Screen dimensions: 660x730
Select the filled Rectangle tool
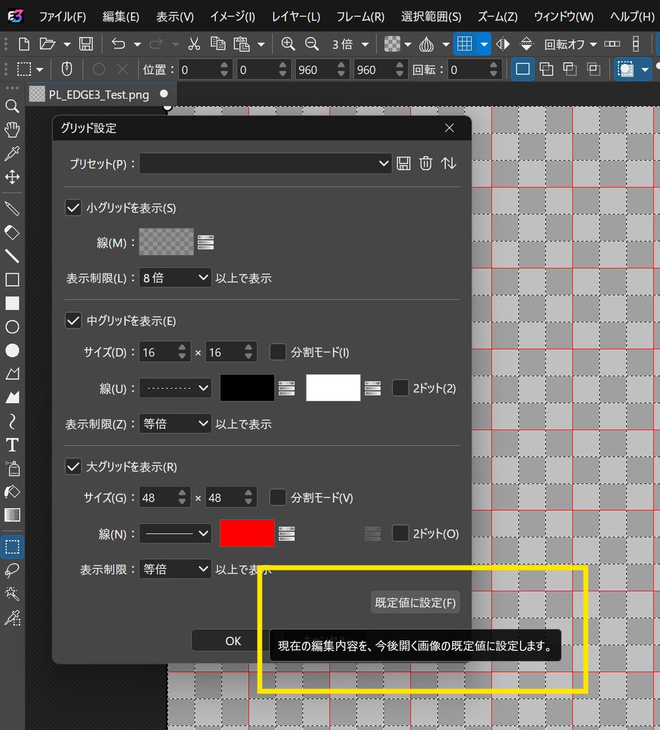coord(12,303)
